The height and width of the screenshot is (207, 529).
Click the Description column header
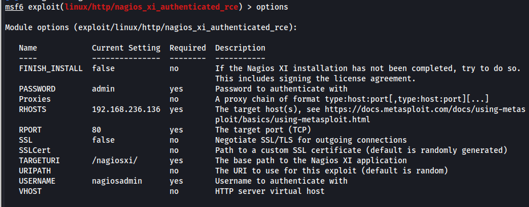240,48
